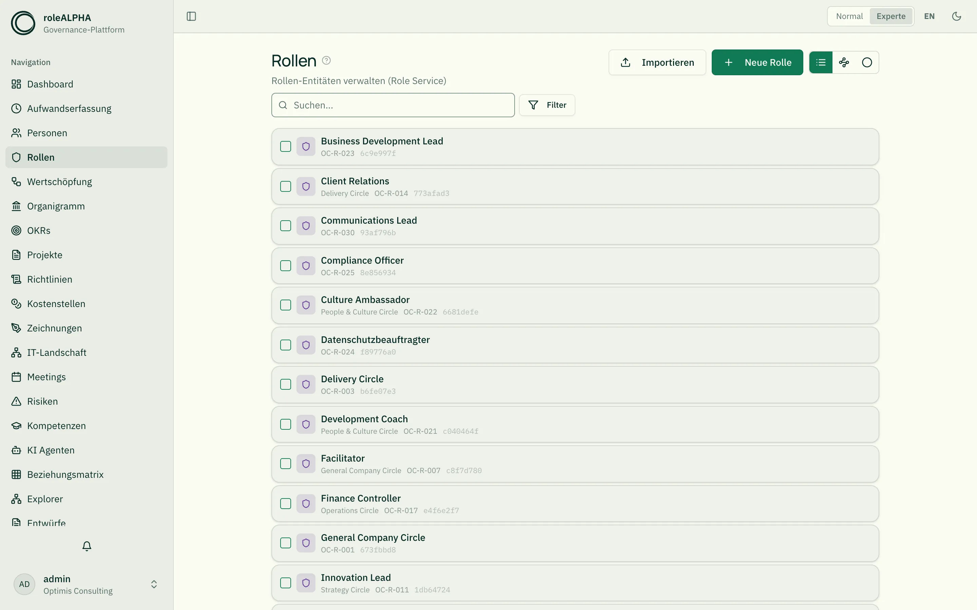Go to Aufwandserfassung

pyautogui.click(x=87, y=108)
